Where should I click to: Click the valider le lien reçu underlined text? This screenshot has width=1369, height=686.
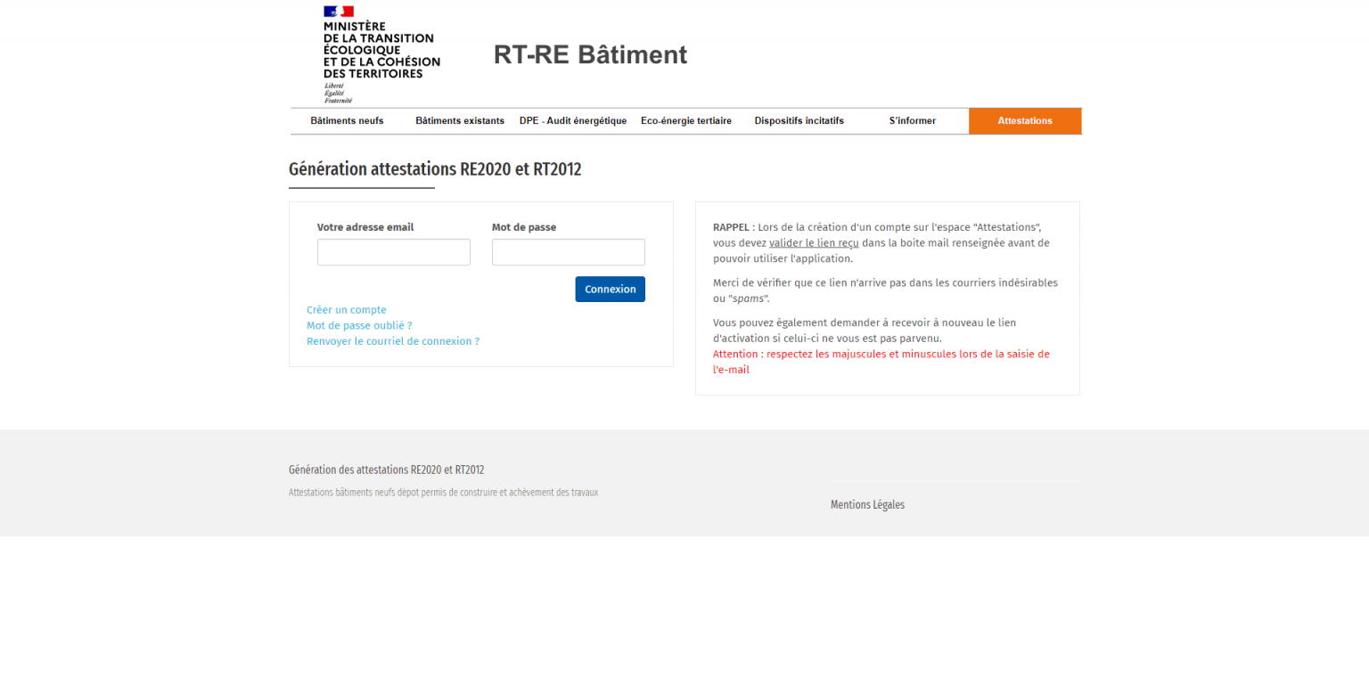point(814,242)
